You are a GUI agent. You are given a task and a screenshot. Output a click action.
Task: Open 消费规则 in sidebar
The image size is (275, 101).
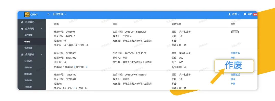(28, 80)
